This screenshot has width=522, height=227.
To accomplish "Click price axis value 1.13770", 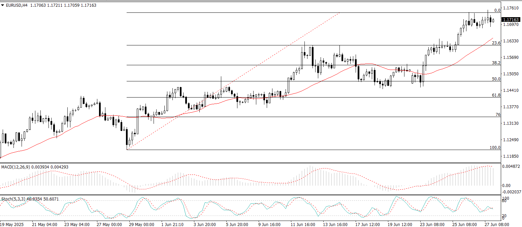I will pos(510,107).
